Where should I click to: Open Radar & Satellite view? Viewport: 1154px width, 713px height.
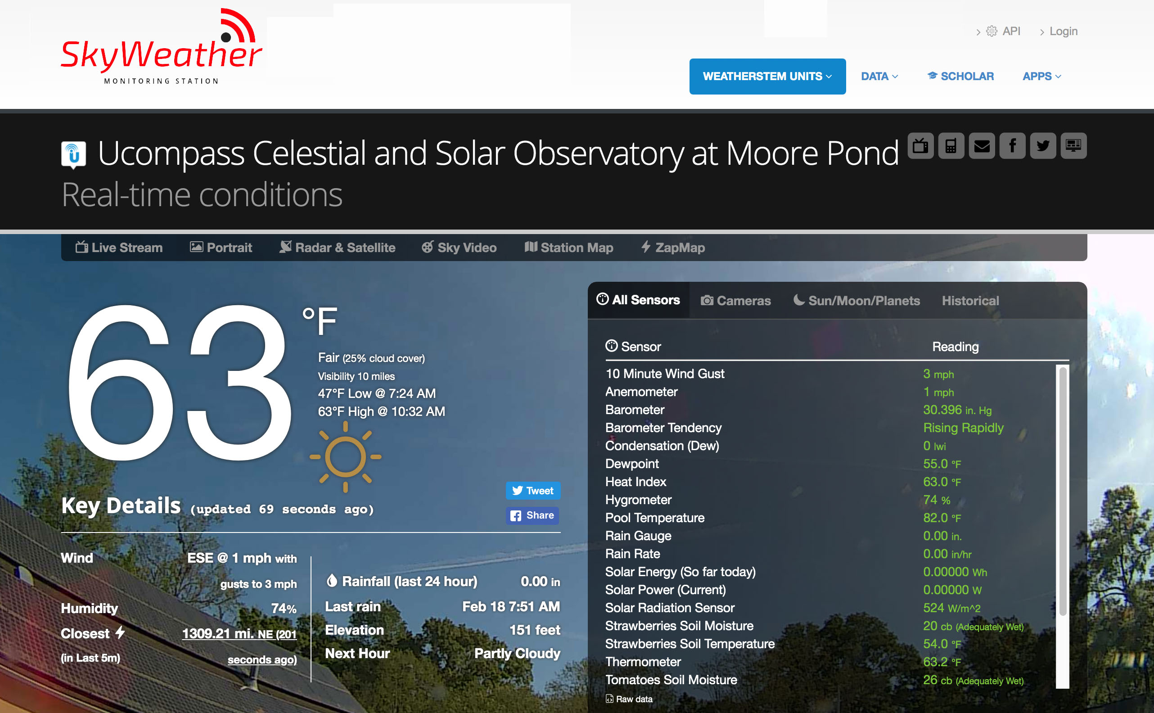click(337, 248)
